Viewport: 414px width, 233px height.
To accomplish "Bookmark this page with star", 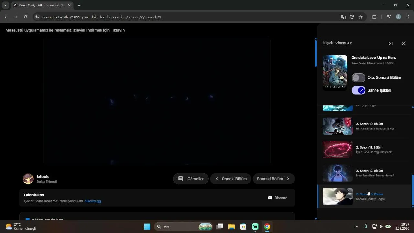I will [361, 17].
